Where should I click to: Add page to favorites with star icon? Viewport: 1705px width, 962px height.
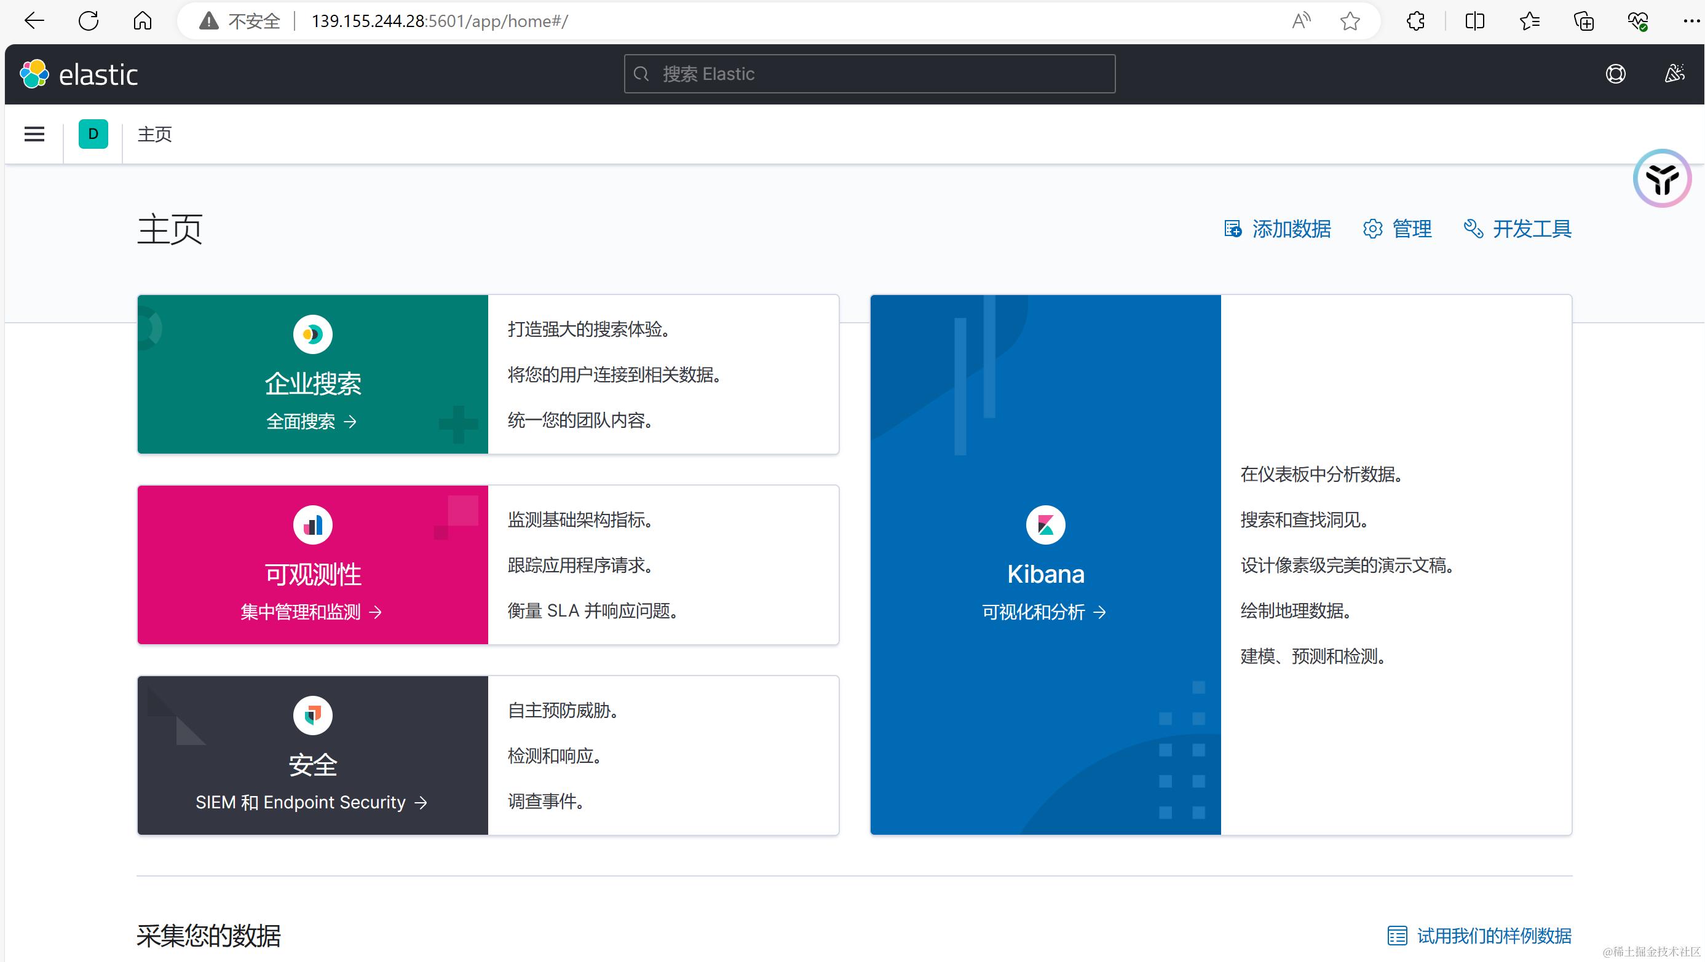tap(1350, 21)
